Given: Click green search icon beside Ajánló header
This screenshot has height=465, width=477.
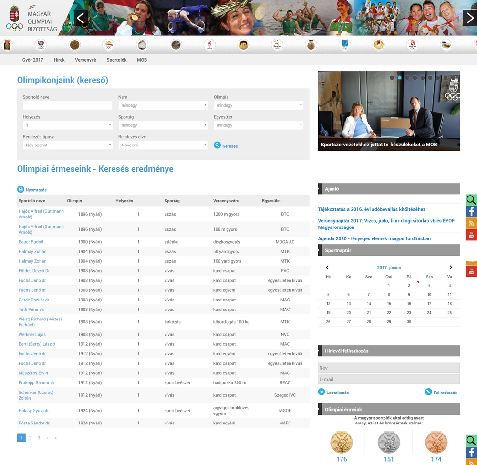Looking at the screenshot, I should [471, 200].
